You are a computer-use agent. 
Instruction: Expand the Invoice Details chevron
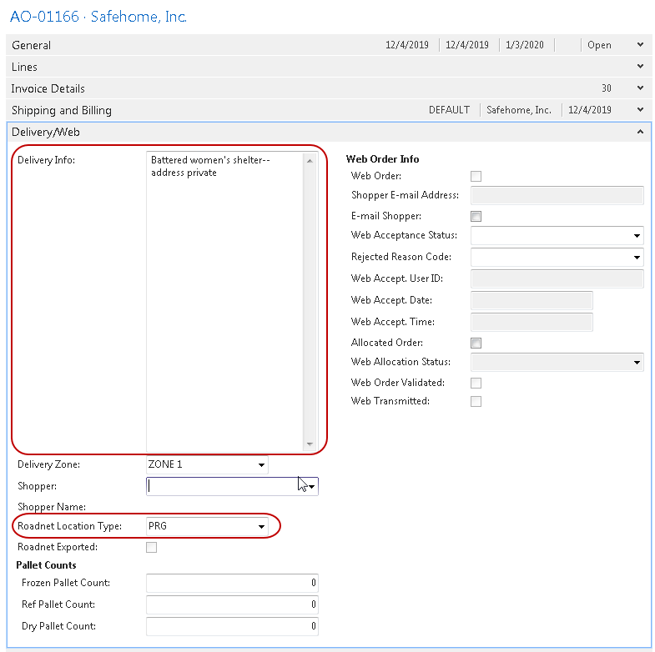[x=640, y=88]
